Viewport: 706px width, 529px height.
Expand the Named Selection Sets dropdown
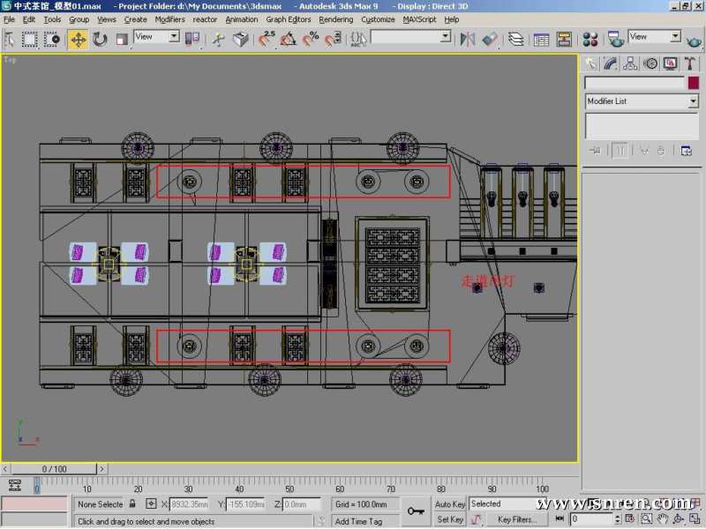(446, 36)
